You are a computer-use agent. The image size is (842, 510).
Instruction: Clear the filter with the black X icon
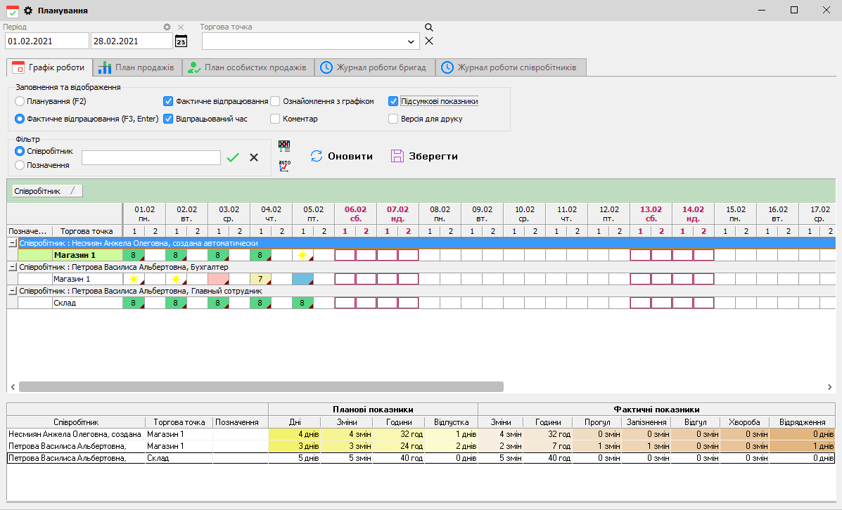coord(254,157)
